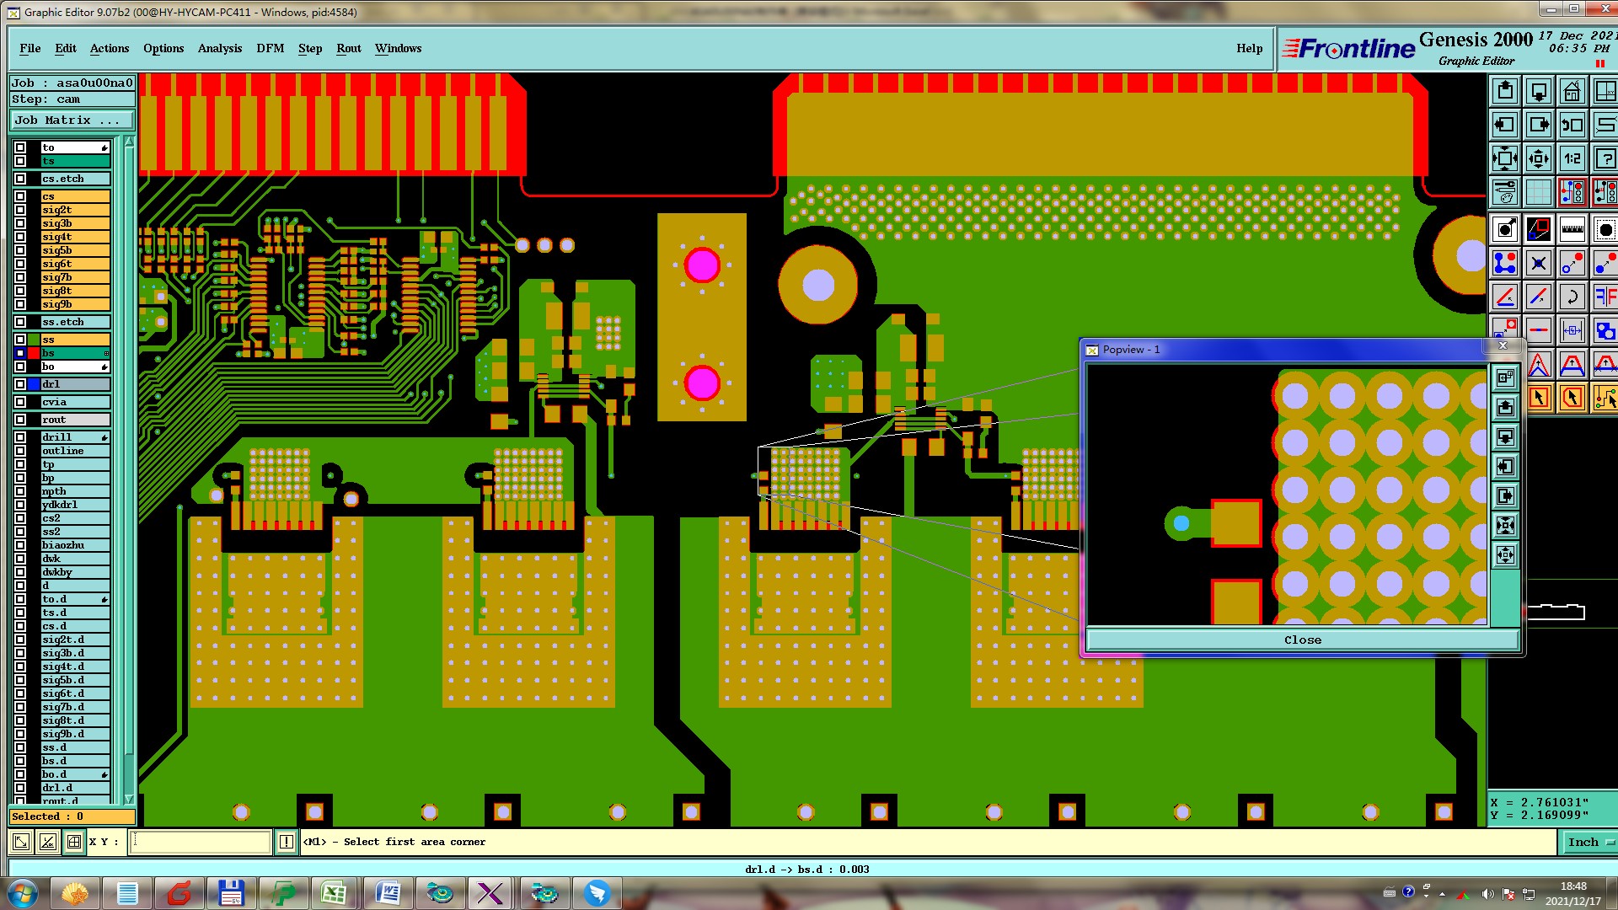Click the Home view icon
The height and width of the screenshot is (910, 1618).
click(x=1572, y=91)
